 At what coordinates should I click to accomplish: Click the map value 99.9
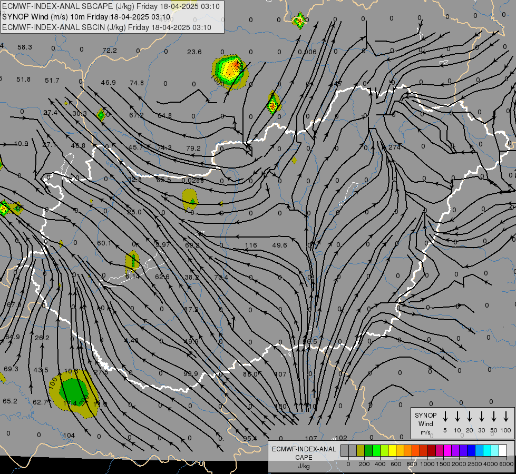[191, 374]
